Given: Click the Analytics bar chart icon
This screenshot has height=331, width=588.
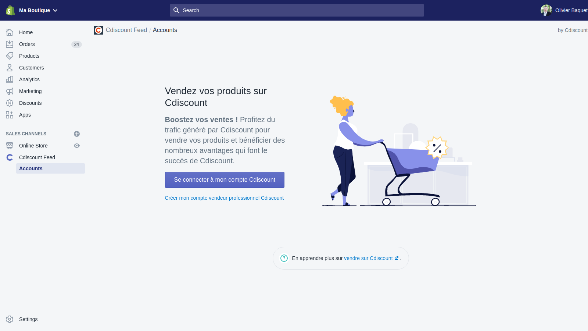Looking at the screenshot, I should coord(10,79).
